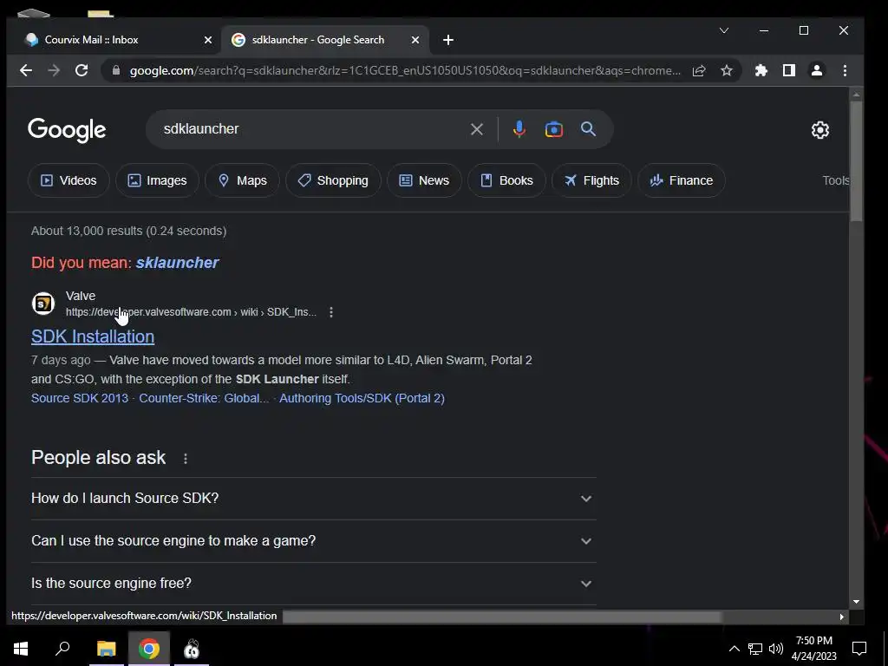Click the browser forward arrow
The width and height of the screenshot is (888, 666).
click(x=54, y=70)
